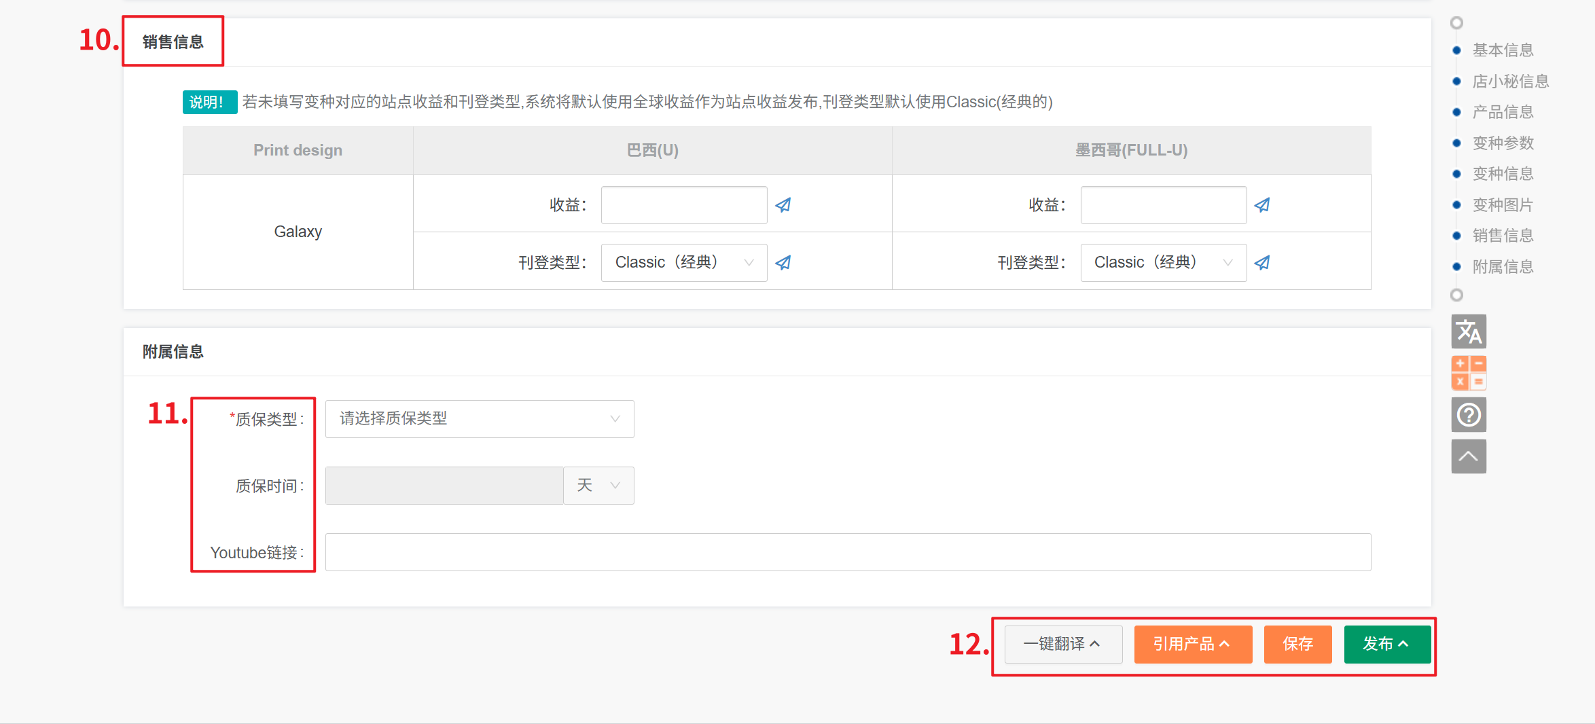The height and width of the screenshot is (724, 1595).
Task: Click the green 发布 button
Action: tap(1386, 644)
